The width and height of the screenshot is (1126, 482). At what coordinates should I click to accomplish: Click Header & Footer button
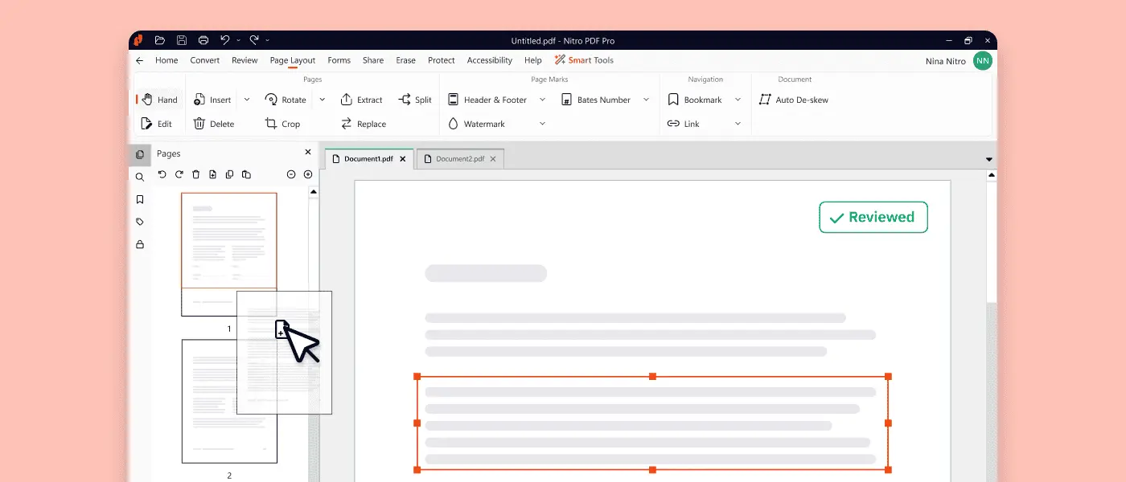pos(487,100)
